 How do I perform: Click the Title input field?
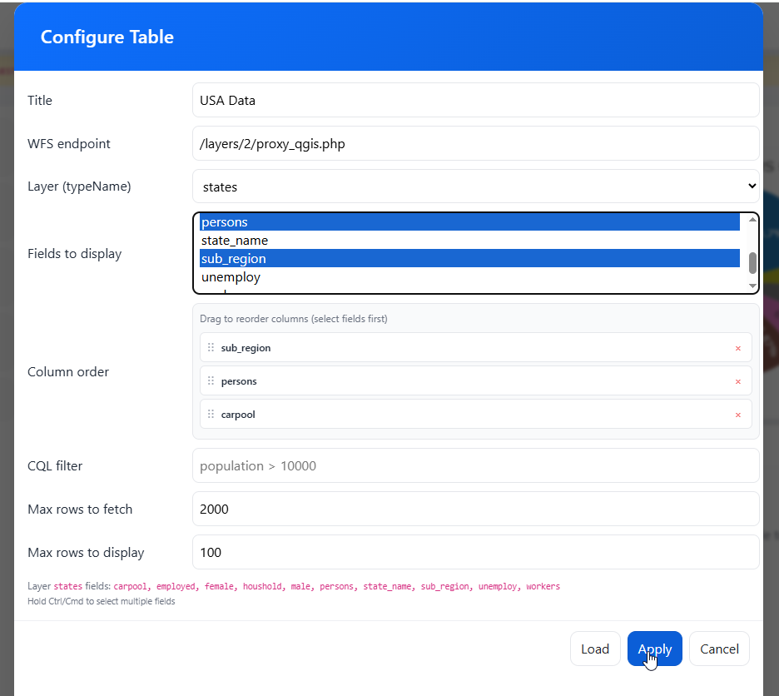[x=475, y=100]
